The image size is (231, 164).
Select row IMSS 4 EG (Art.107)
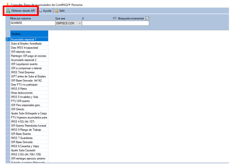point(29,121)
